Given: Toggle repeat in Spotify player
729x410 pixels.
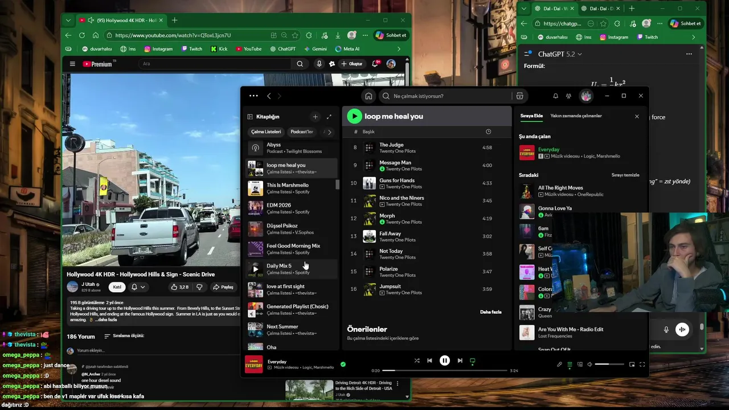Looking at the screenshot, I should coord(473,360).
